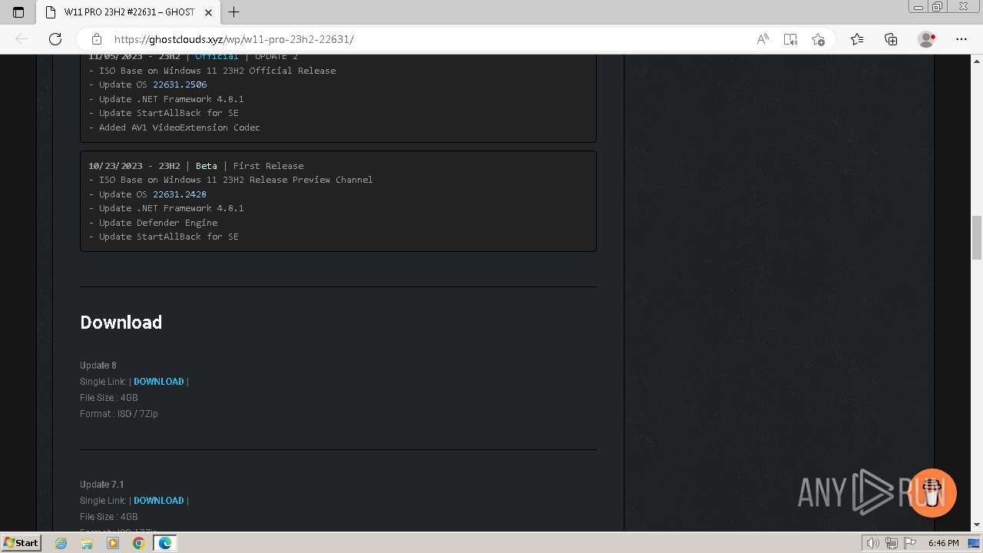Open the browser profile icon

click(x=926, y=39)
